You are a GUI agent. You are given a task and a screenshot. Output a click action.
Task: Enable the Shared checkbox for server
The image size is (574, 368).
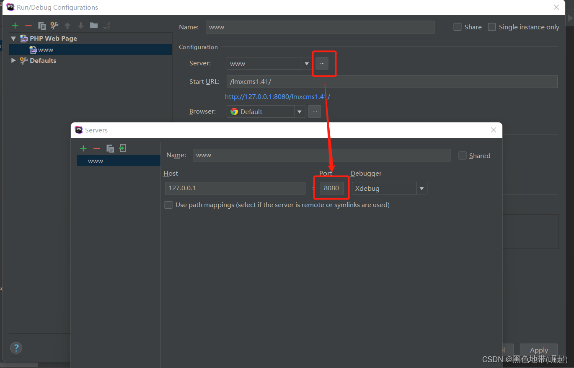(x=463, y=155)
